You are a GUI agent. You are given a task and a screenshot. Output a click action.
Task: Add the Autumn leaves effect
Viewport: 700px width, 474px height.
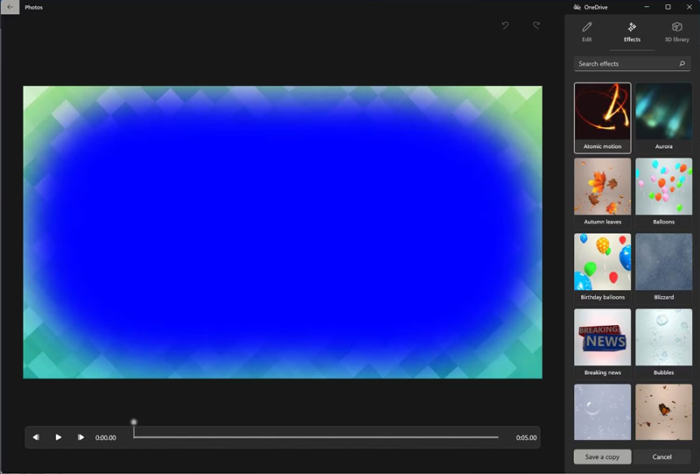pyautogui.click(x=602, y=193)
